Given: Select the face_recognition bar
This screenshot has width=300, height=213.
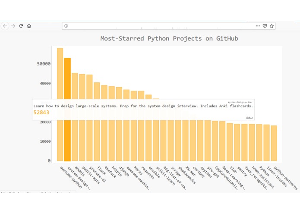Looking at the screenshot, I should [x=244, y=142].
